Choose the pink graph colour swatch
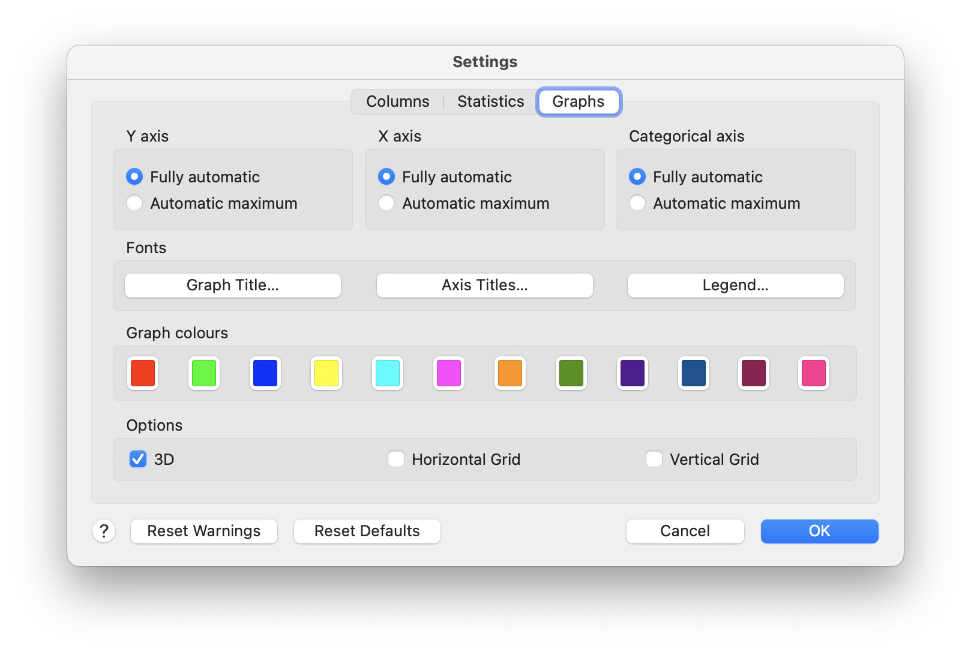The height and width of the screenshot is (655, 971). pyautogui.click(x=814, y=373)
